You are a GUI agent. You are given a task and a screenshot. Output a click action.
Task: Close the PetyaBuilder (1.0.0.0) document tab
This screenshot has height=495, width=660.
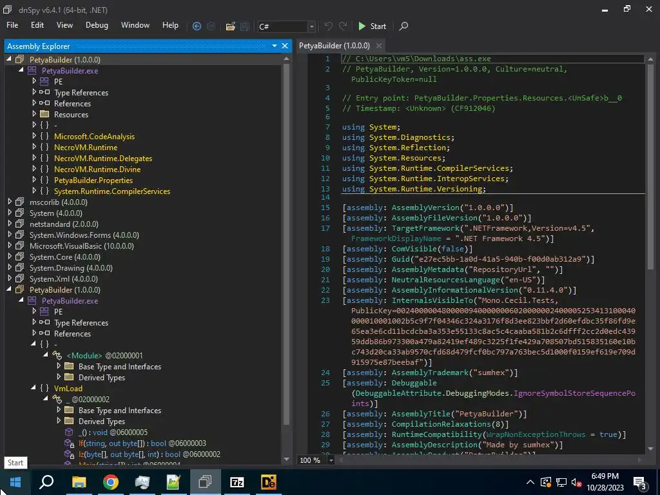coord(379,46)
